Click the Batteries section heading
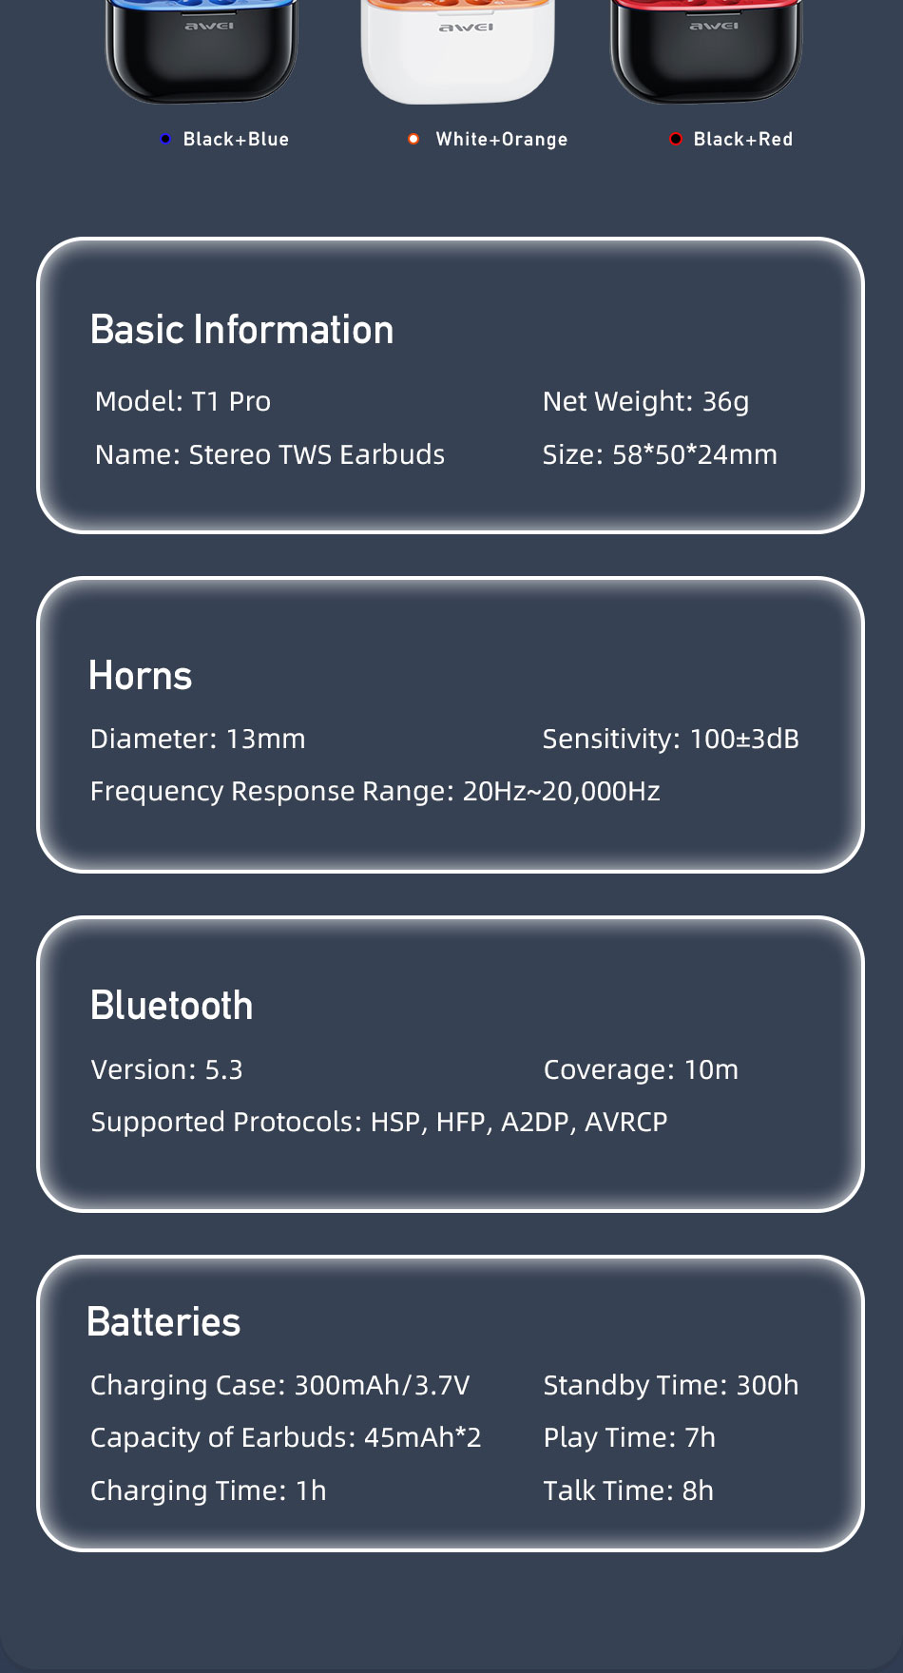This screenshot has height=1673, width=903. (x=163, y=1322)
